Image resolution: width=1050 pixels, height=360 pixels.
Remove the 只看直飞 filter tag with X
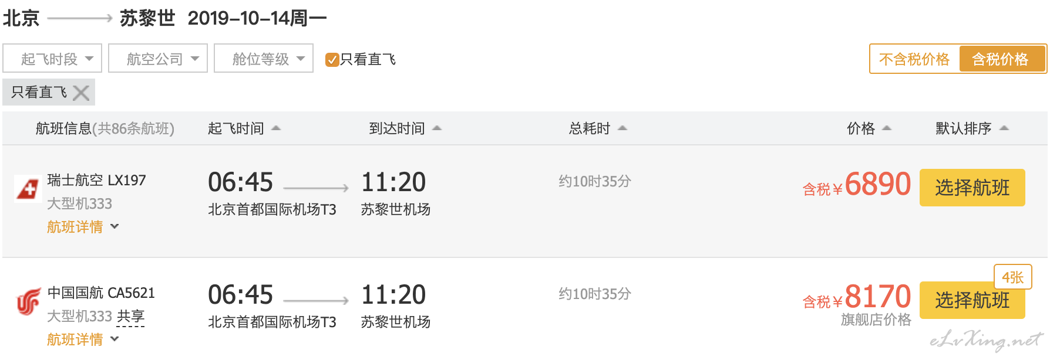pos(81,93)
